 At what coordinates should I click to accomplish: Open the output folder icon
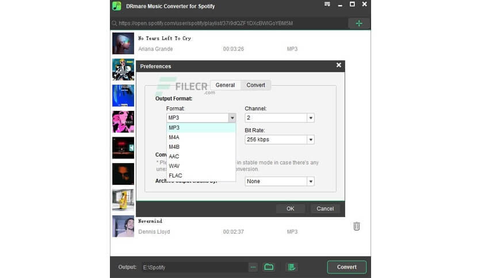[269, 267]
